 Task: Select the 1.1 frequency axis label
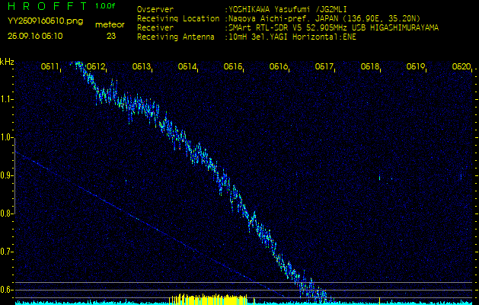(x=7, y=99)
